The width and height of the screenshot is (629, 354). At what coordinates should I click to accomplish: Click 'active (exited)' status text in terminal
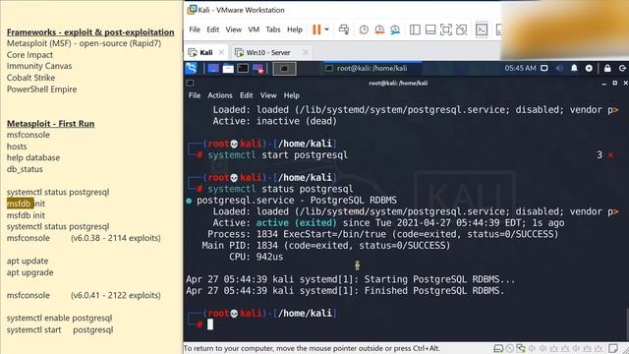[297, 223]
